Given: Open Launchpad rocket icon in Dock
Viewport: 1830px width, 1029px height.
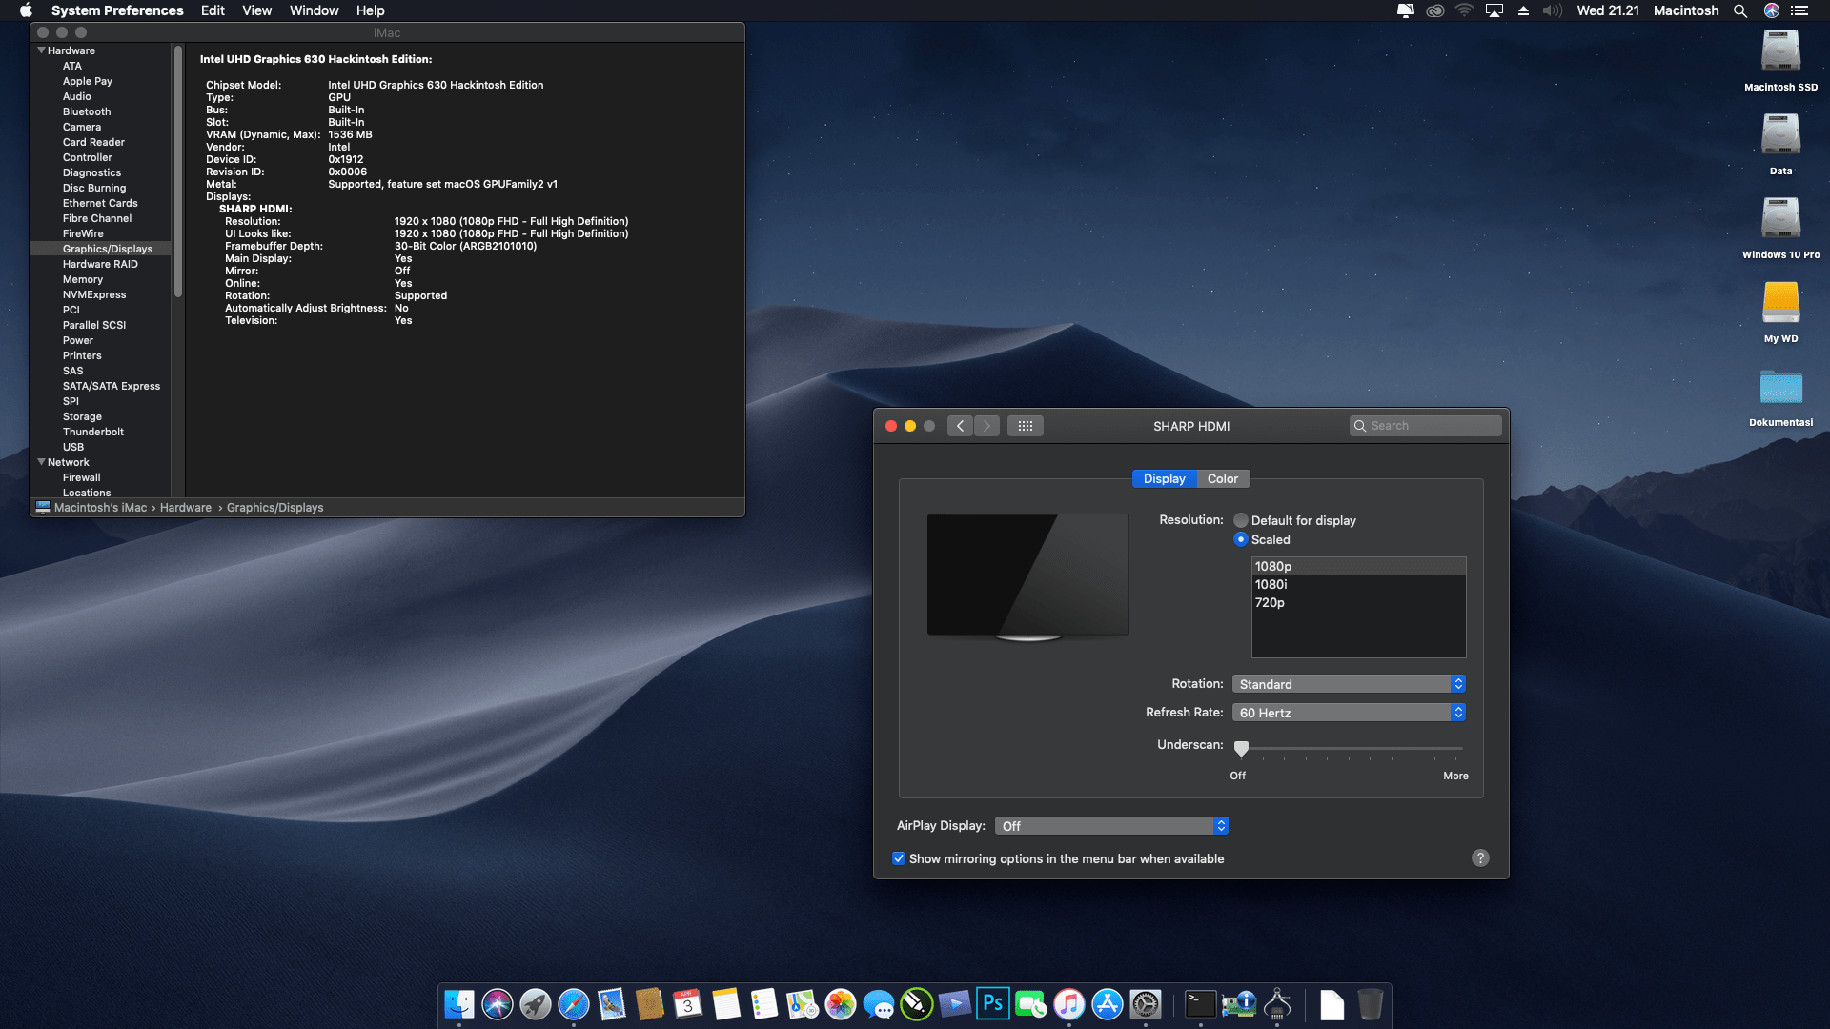Looking at the screenshot, I should 536,1004.
